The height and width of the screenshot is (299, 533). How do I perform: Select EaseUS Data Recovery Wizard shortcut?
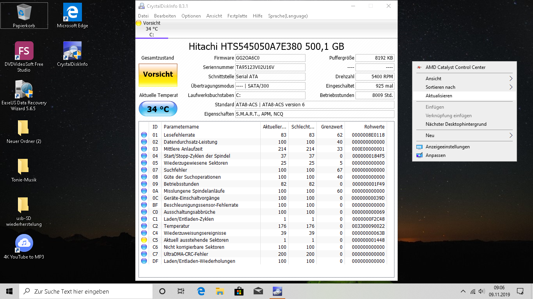point(24,95)
